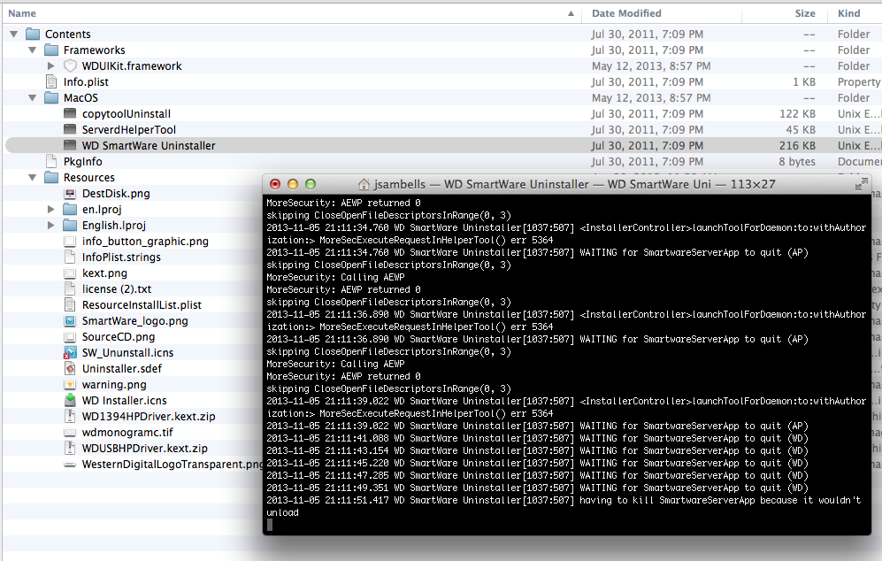Click the WesternDigitalLogoTransparent.png file icon
Viewport: 882px width, 561px height.
pyautogui.click(x=70, y=465)
